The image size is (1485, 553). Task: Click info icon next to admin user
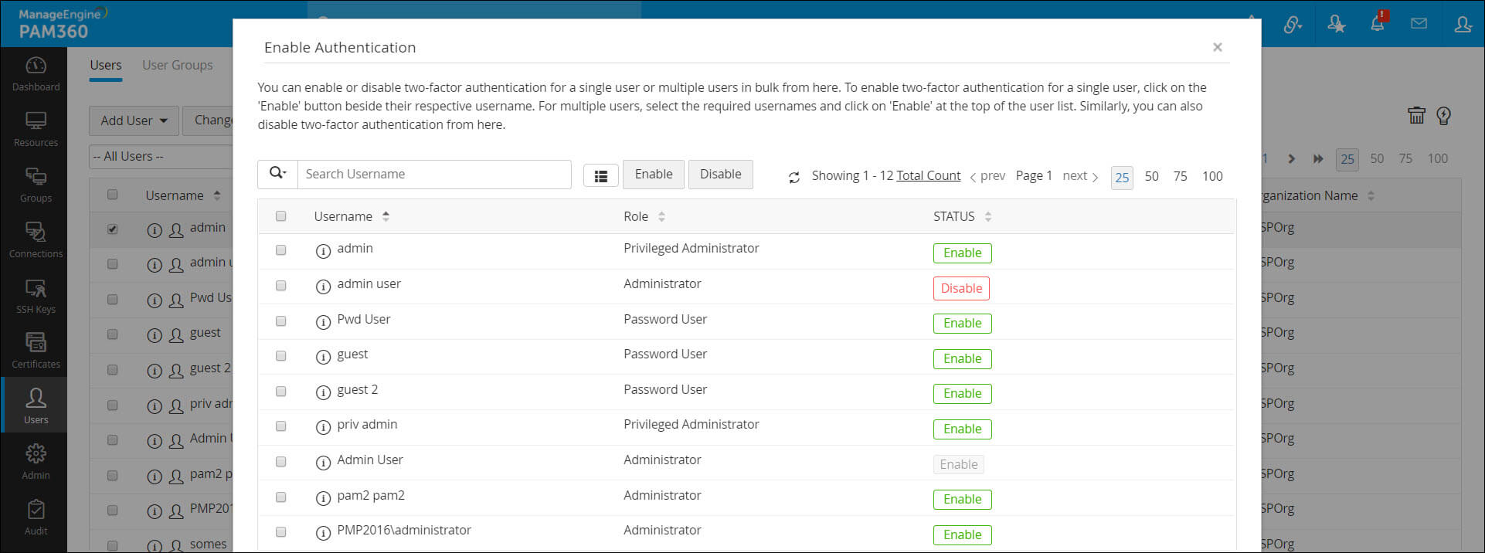(323, 287)
